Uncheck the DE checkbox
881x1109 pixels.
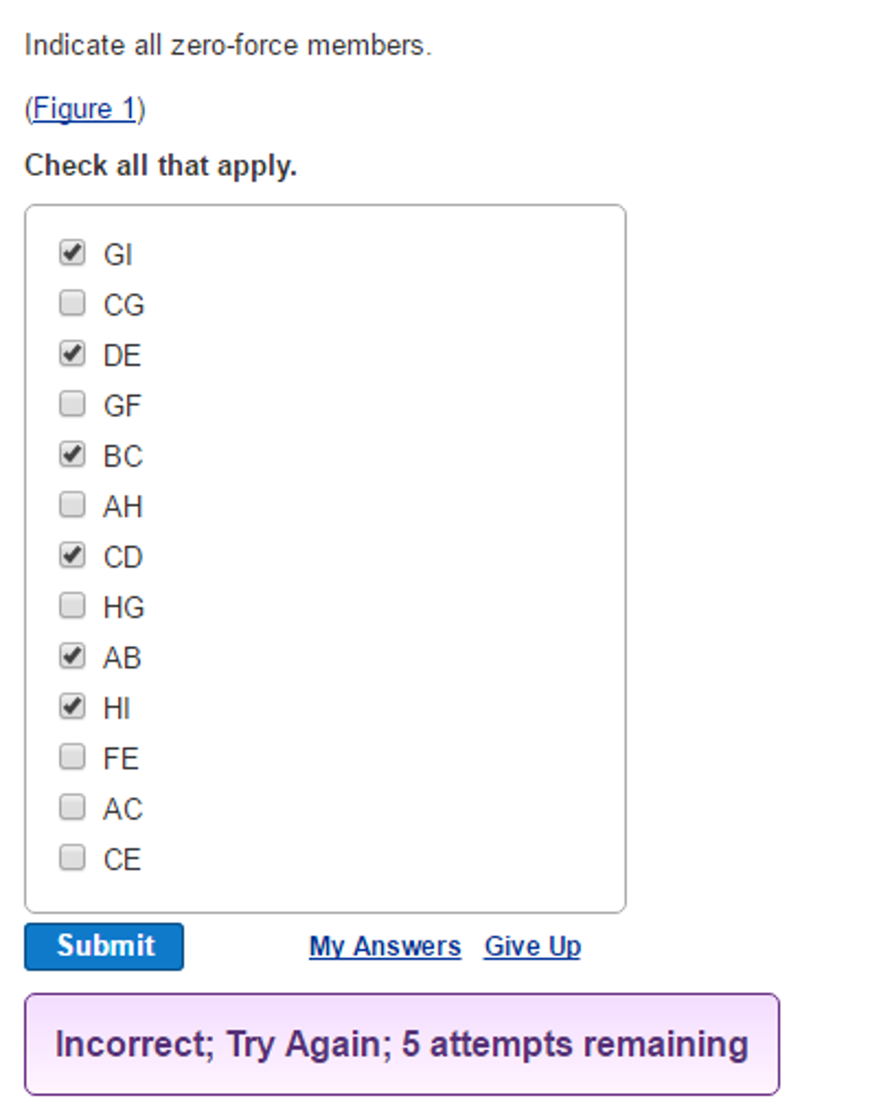coord(71,352)
